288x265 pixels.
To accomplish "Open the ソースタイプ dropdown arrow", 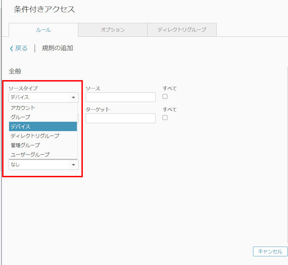I will click(x=73, y=97).
